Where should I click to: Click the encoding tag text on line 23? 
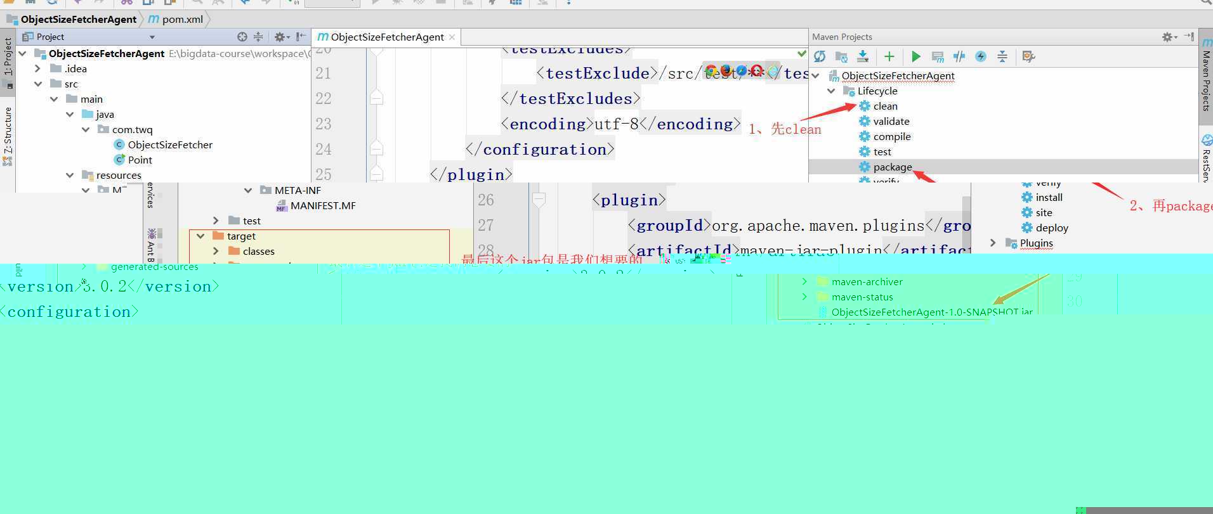(x=548, y=124)
